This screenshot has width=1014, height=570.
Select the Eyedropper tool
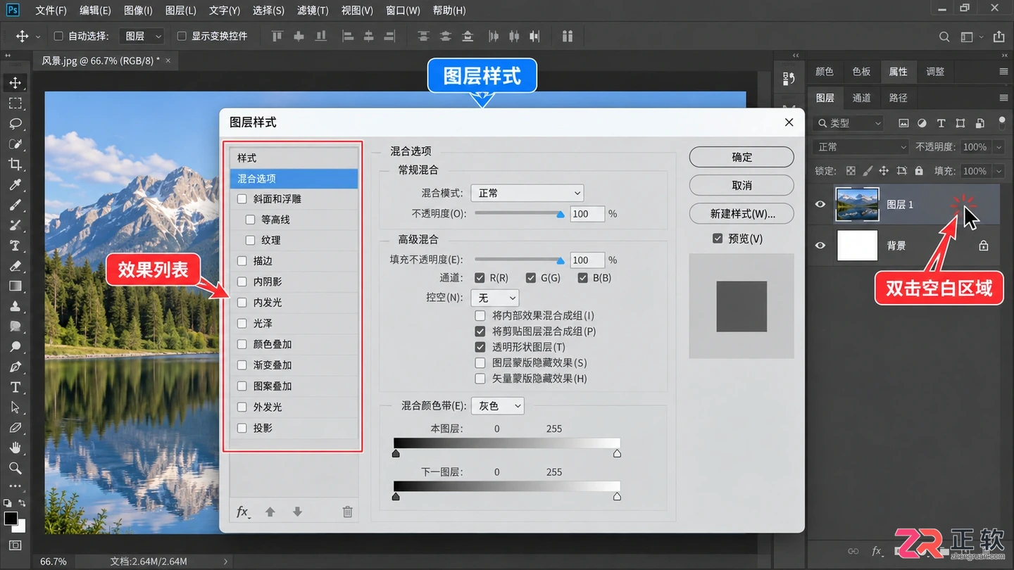(x=15, y=184)
